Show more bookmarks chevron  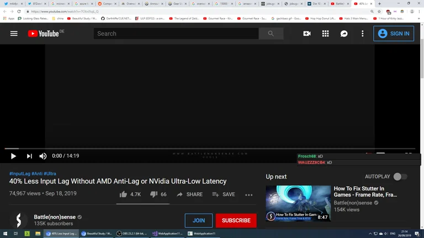[x=419, y=18]
